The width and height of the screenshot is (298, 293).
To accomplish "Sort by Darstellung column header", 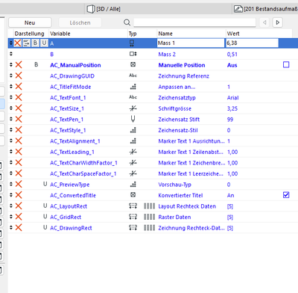I will click(29, 34).
